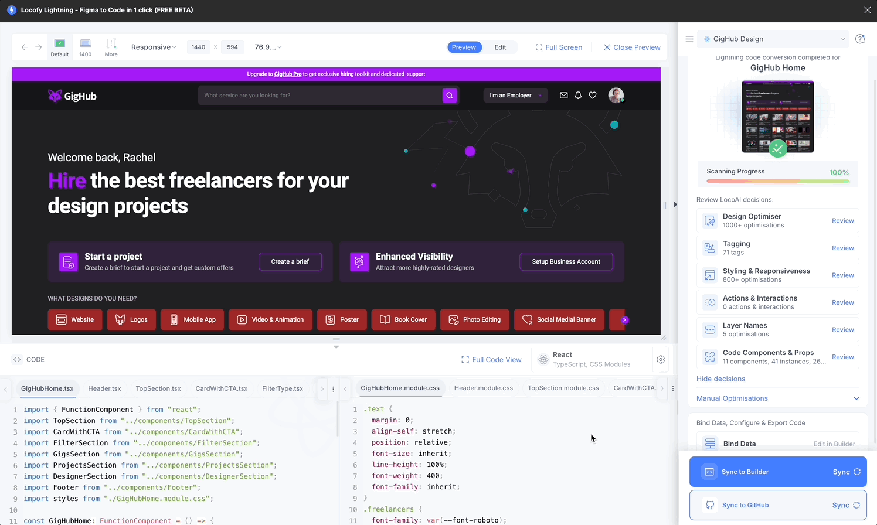Click Hide decisions link
The image size is (877, 525).
pos(720,379)
